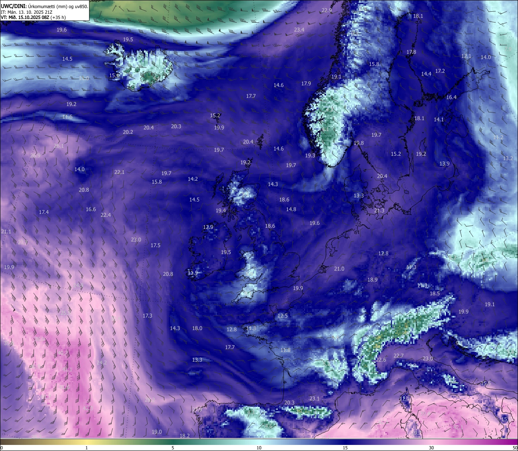Select the 14.4 value in the Gulf of Bothnia
This screenshot has width=518, height=451.
426,74
